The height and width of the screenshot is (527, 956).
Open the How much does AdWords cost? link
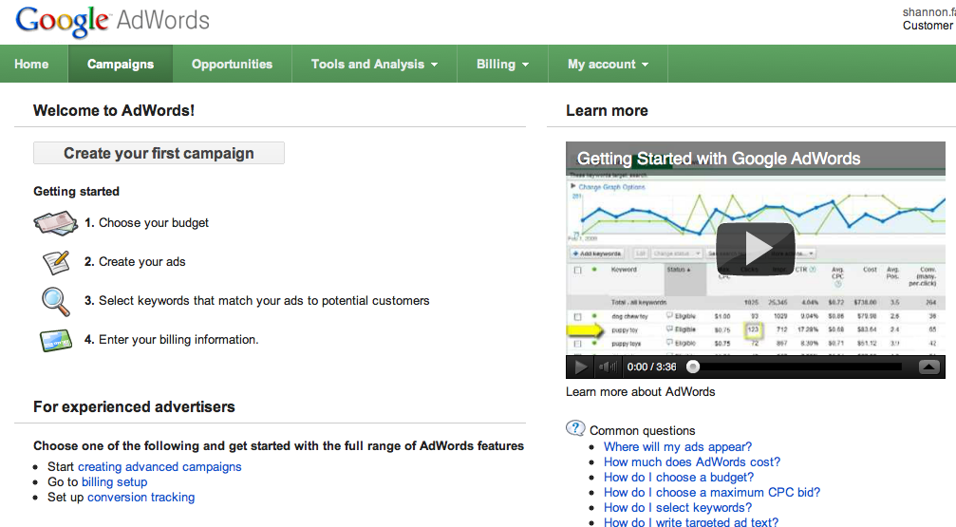coord(692,461)
